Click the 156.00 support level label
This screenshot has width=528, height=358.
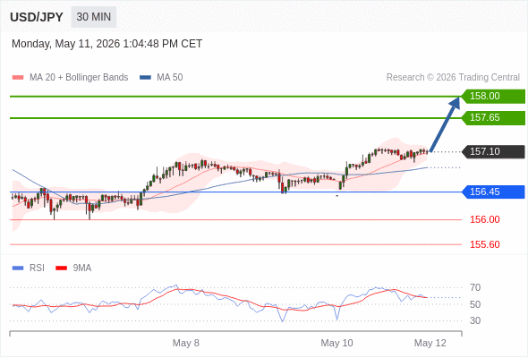coord(485,219)
